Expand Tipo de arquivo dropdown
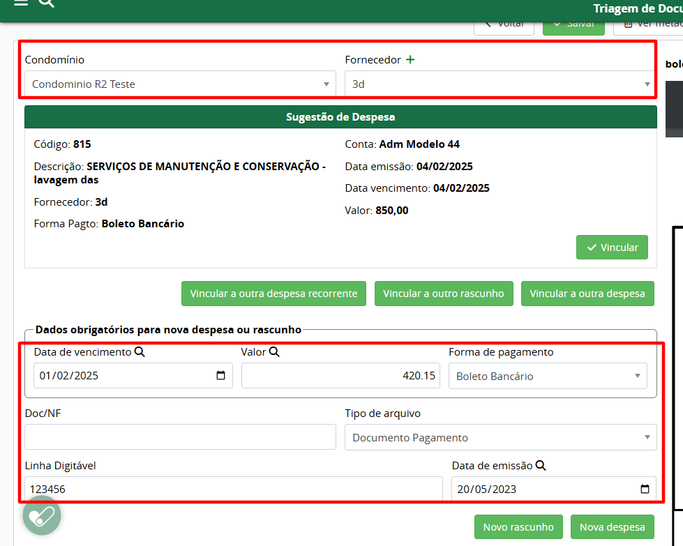The width and height of the screenshot is (683, 546). (x=500, y=438)
